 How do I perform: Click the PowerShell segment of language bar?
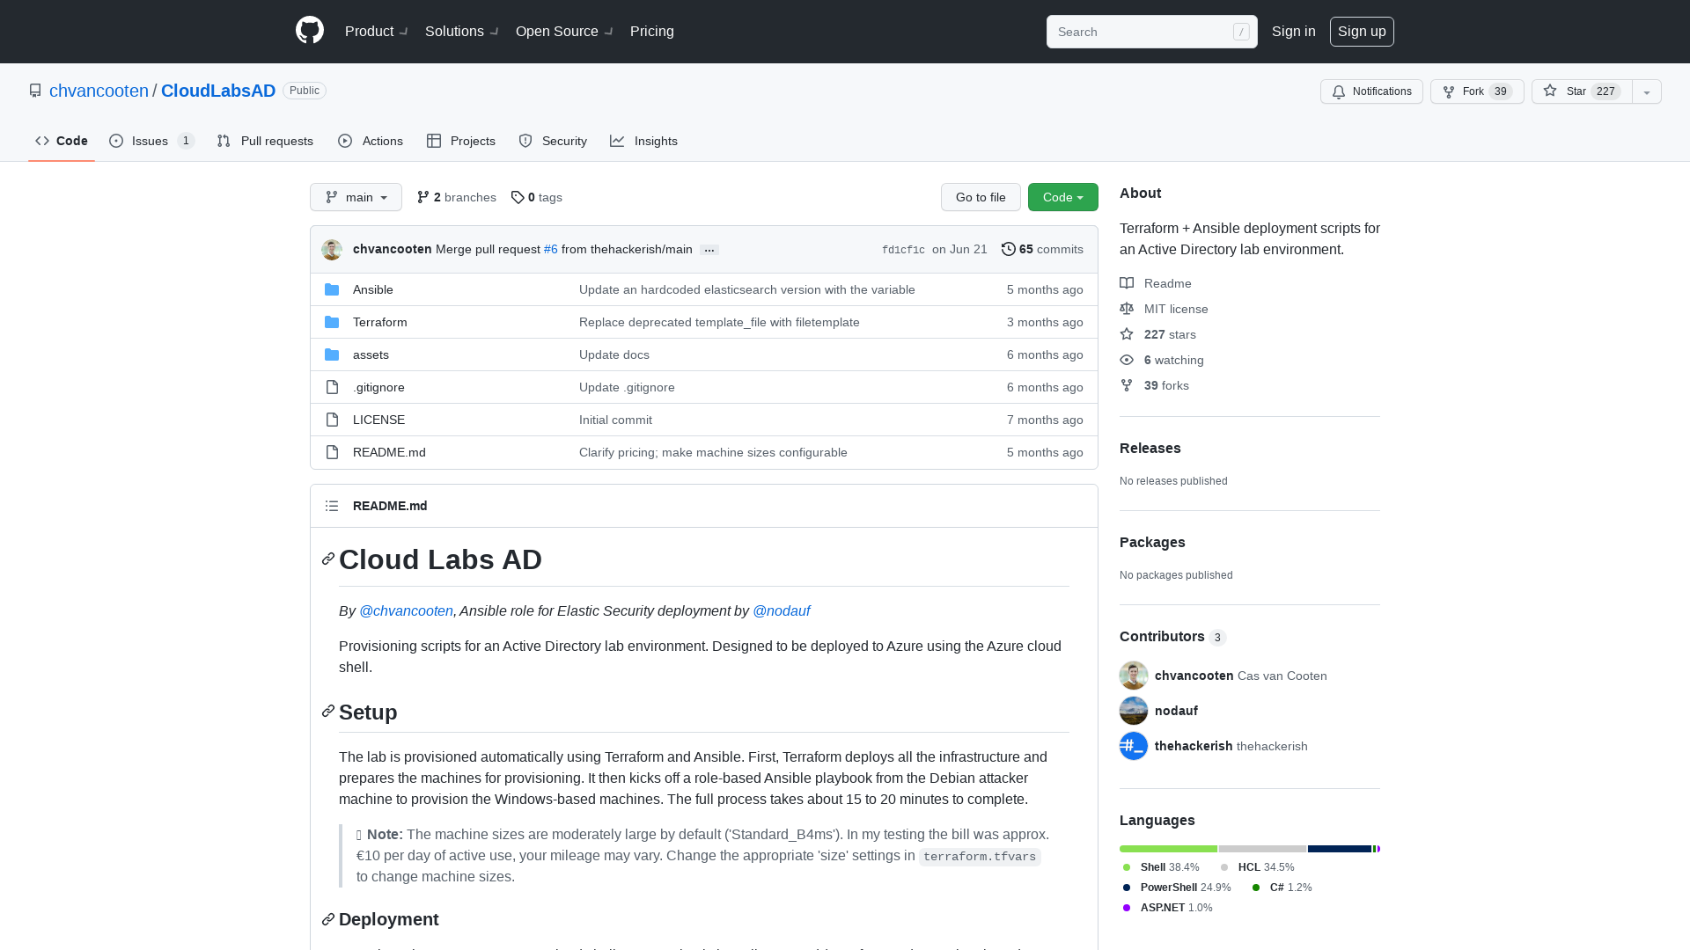coord(1340,849)
